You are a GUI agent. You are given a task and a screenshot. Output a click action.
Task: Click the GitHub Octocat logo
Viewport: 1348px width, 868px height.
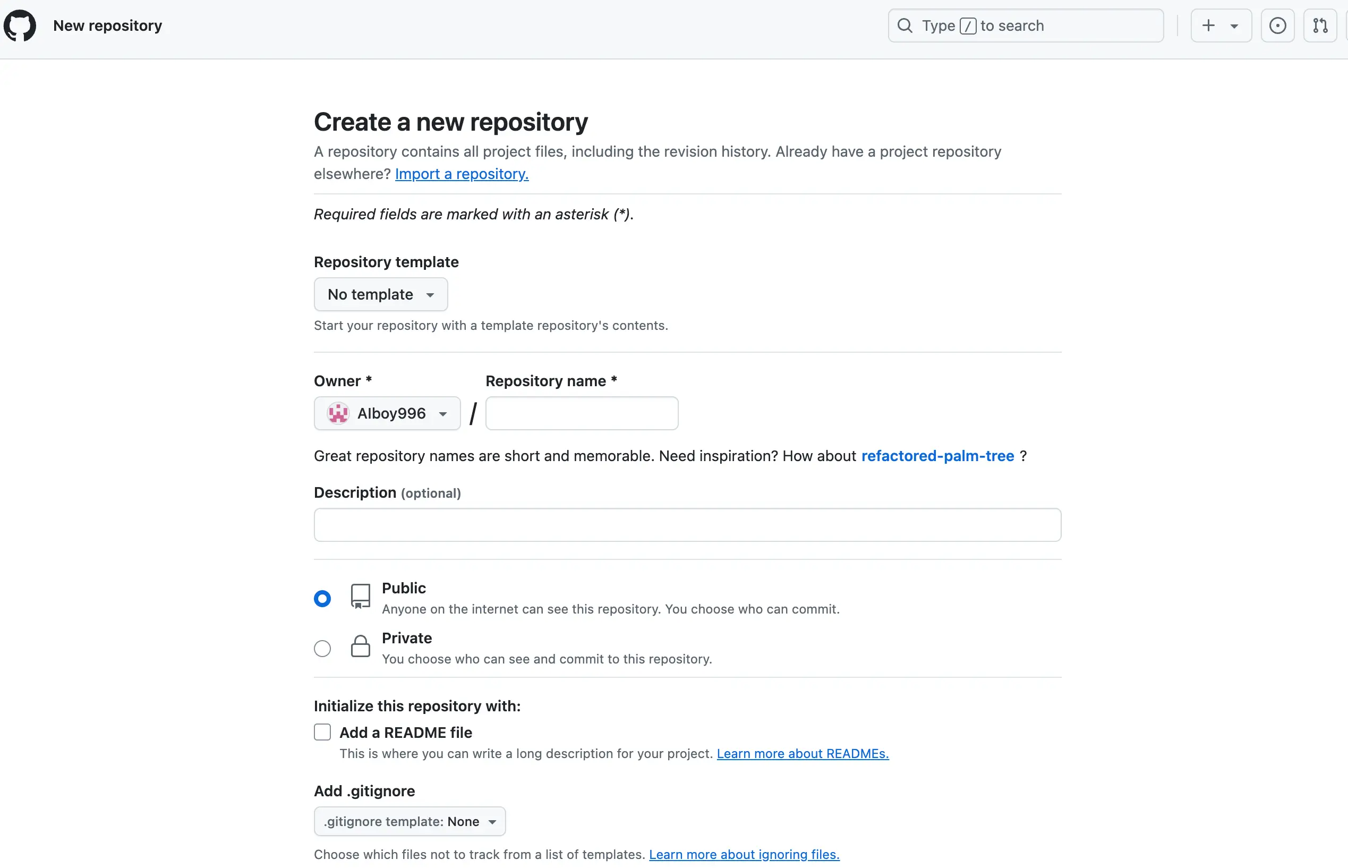pyautogui.click(x=20, y=26)
